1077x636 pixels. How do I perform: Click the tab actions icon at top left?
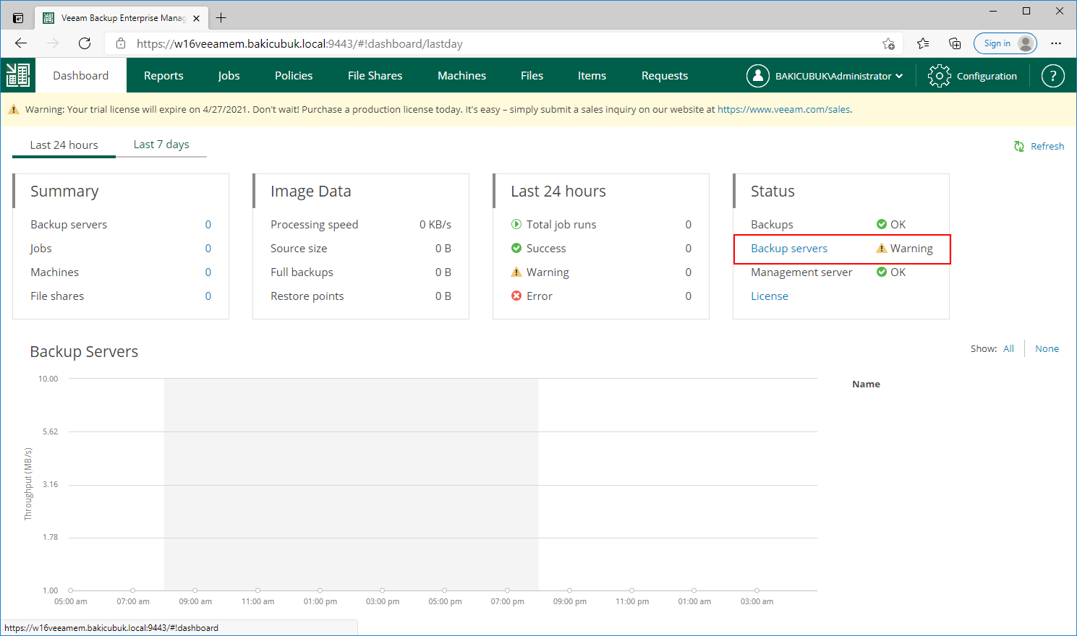pos(18,18)
